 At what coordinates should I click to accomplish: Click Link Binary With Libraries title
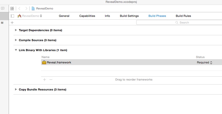pyautogui.click(x=43, y=50)
